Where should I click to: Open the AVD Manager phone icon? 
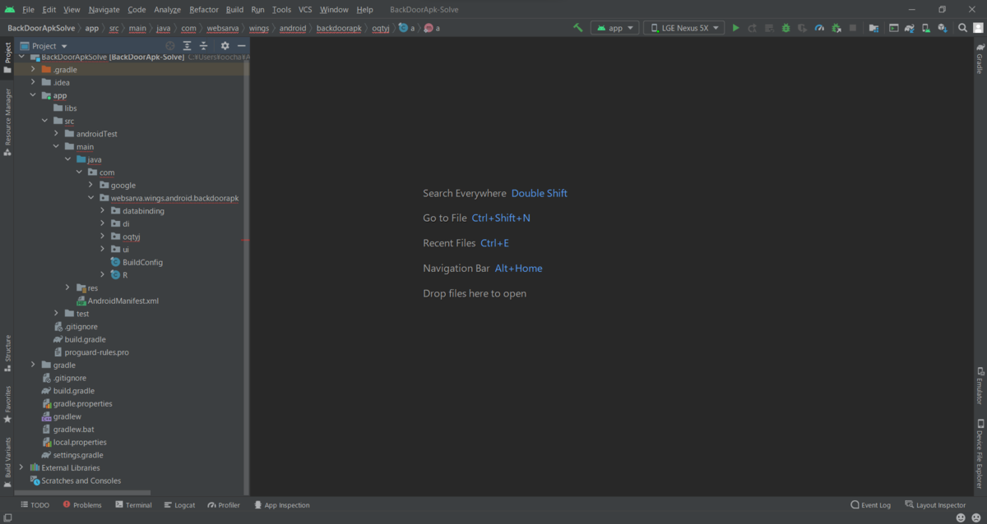click(926, 28)
